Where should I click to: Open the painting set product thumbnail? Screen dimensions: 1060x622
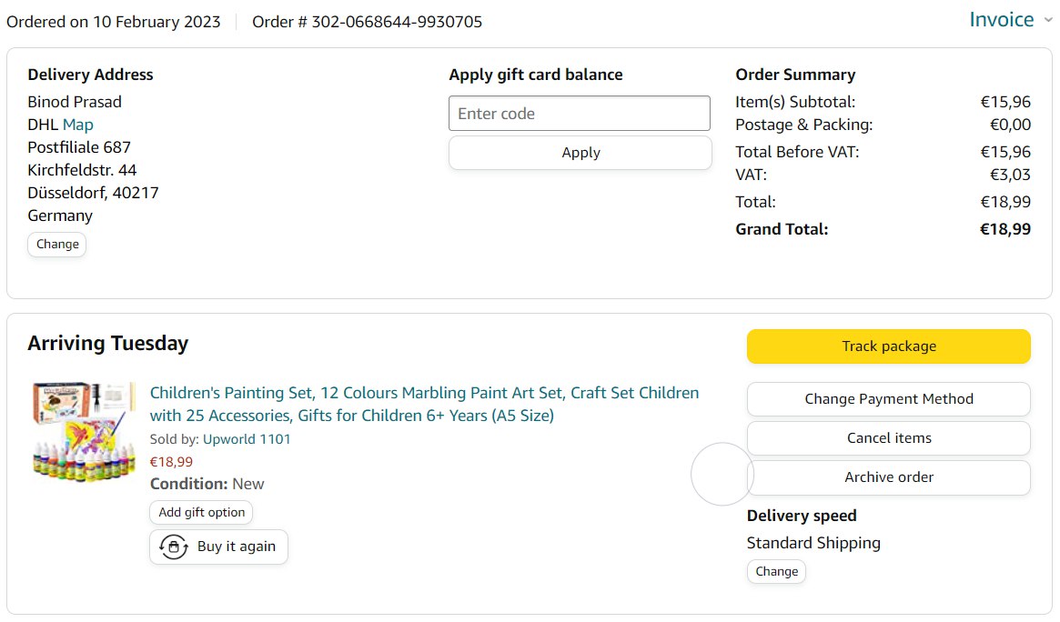pyautogui.click(x=83, y=431)
